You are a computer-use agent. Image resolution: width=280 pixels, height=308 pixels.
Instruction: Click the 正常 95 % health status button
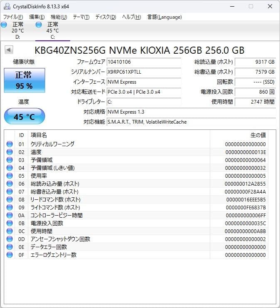pos(25,80)
